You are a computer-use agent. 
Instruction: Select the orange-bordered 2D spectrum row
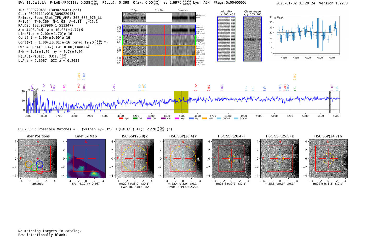pyautogui.click(x=159, y=50)
